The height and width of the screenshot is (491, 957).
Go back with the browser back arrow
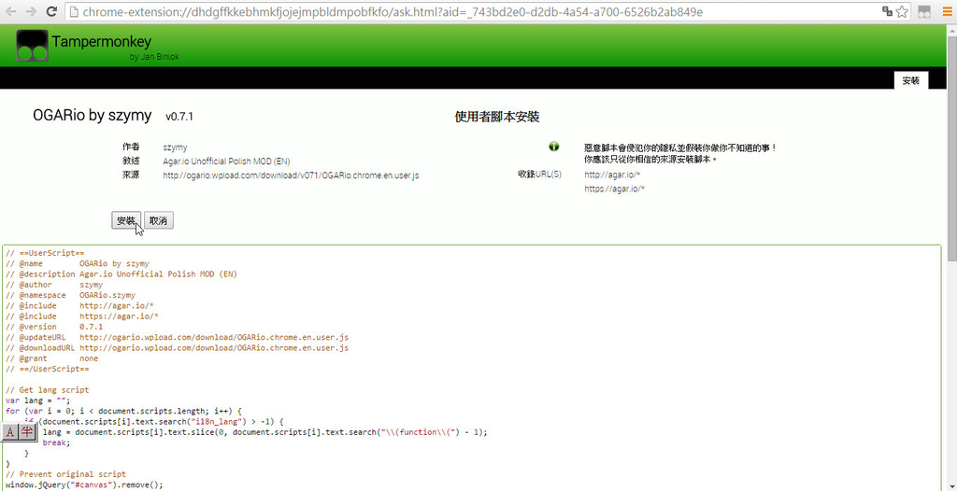click(x=11, y=11)
